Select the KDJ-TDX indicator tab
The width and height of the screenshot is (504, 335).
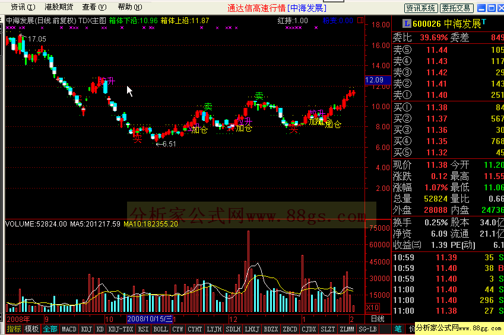point(121,329)
